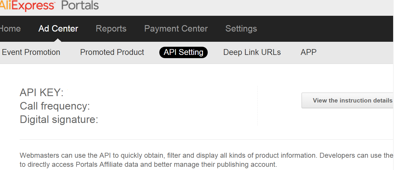This screenshot has width=399, height=170.
Task: Open the Reports menu
Action: click(111, 29)
